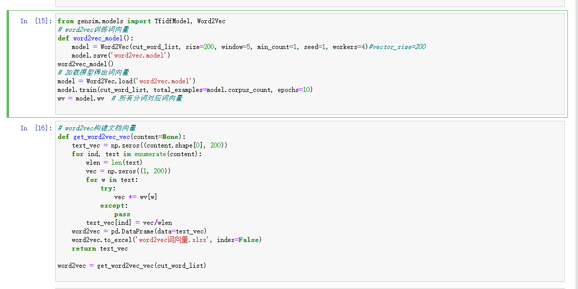
Task: Click the 'text_vec = np.zeros((content.shape[0], 200))' line
Action: pos(149,145)
